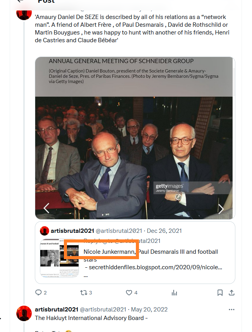Open the Dec 26, 2021 date link

coord(164,231)
